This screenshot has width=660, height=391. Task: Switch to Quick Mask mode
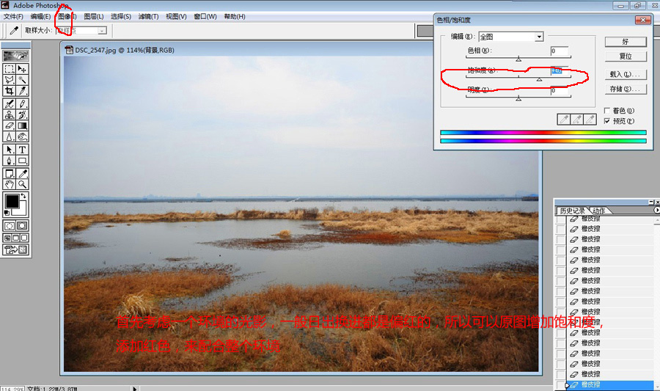pyautogui.click(x=22, y=226)
